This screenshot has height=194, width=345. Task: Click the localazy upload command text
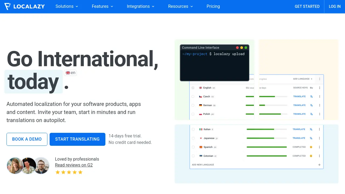click(229, 54)
